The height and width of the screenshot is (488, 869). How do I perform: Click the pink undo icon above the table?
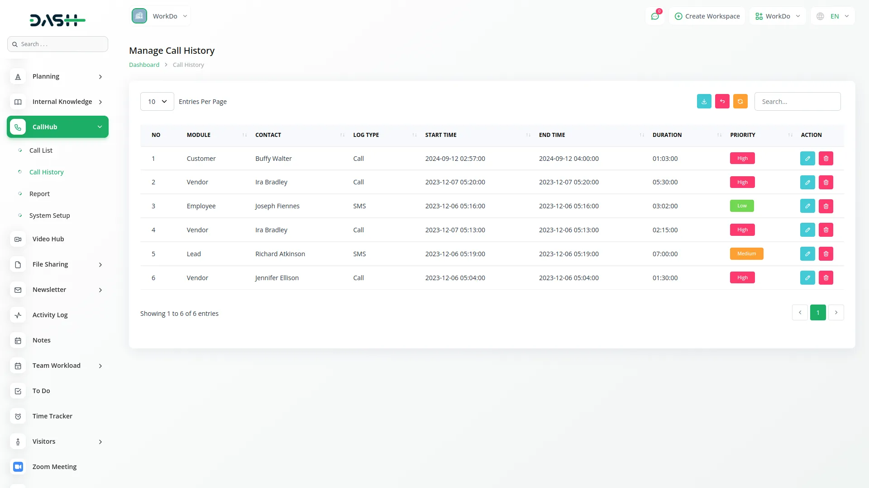coord(722,101)
